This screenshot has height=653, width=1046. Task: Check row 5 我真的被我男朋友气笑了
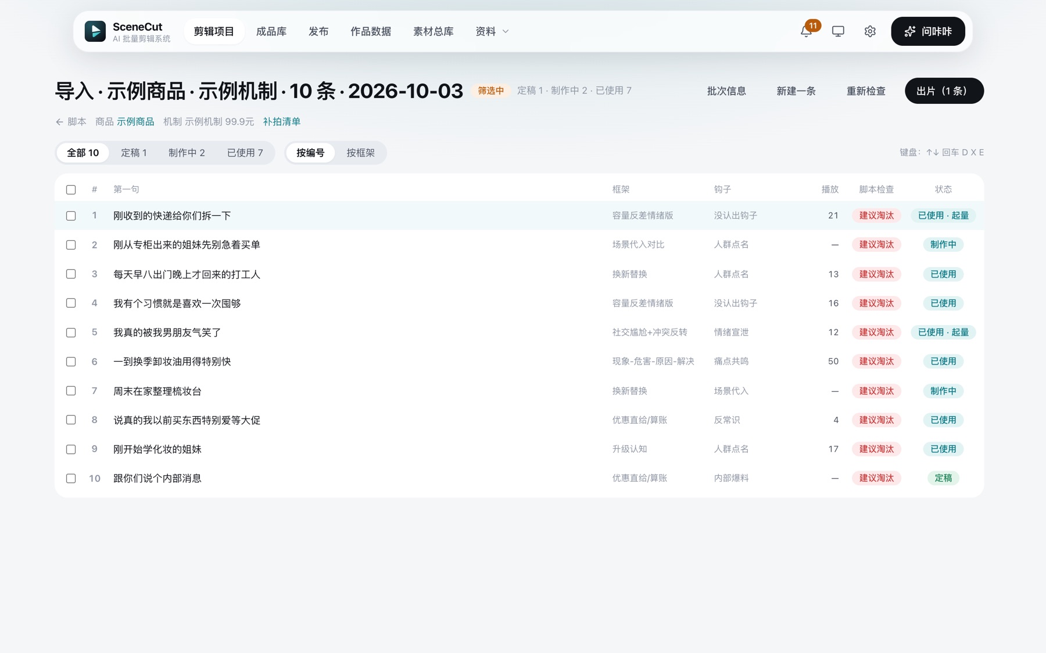(71, 333)
